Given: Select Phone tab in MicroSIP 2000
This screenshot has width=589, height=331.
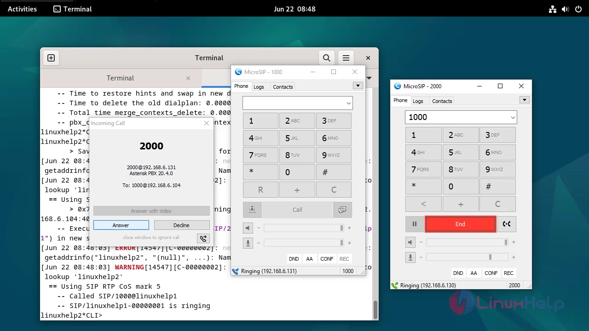Looking at the screenshot, I should [x=400, y=100].
